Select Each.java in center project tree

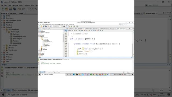point(47,40)
